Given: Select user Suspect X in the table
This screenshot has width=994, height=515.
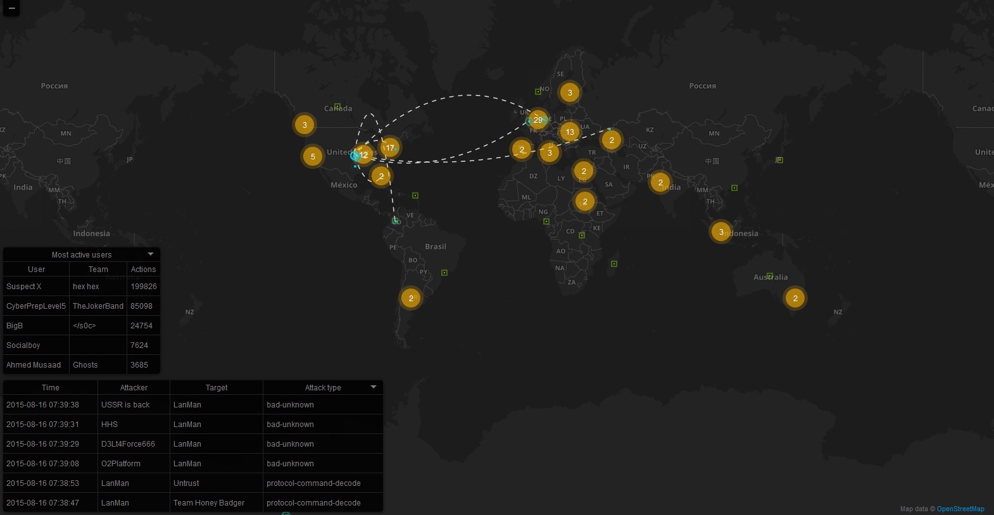Looking at the screenshot, I should click(24, 287).
